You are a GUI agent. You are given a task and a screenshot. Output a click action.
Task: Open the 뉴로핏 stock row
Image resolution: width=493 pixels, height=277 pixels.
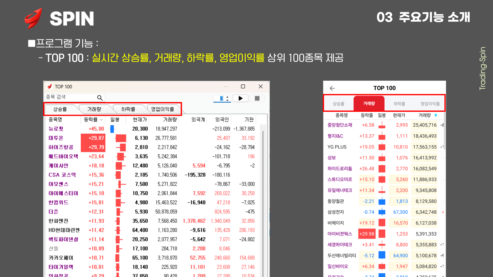(x=56, y=129)
